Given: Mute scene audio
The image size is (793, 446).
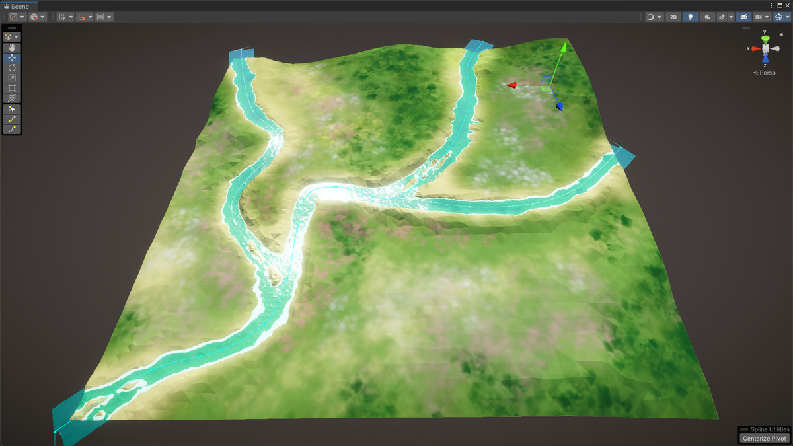Looking at the screenshot, I should pos(708,17).
